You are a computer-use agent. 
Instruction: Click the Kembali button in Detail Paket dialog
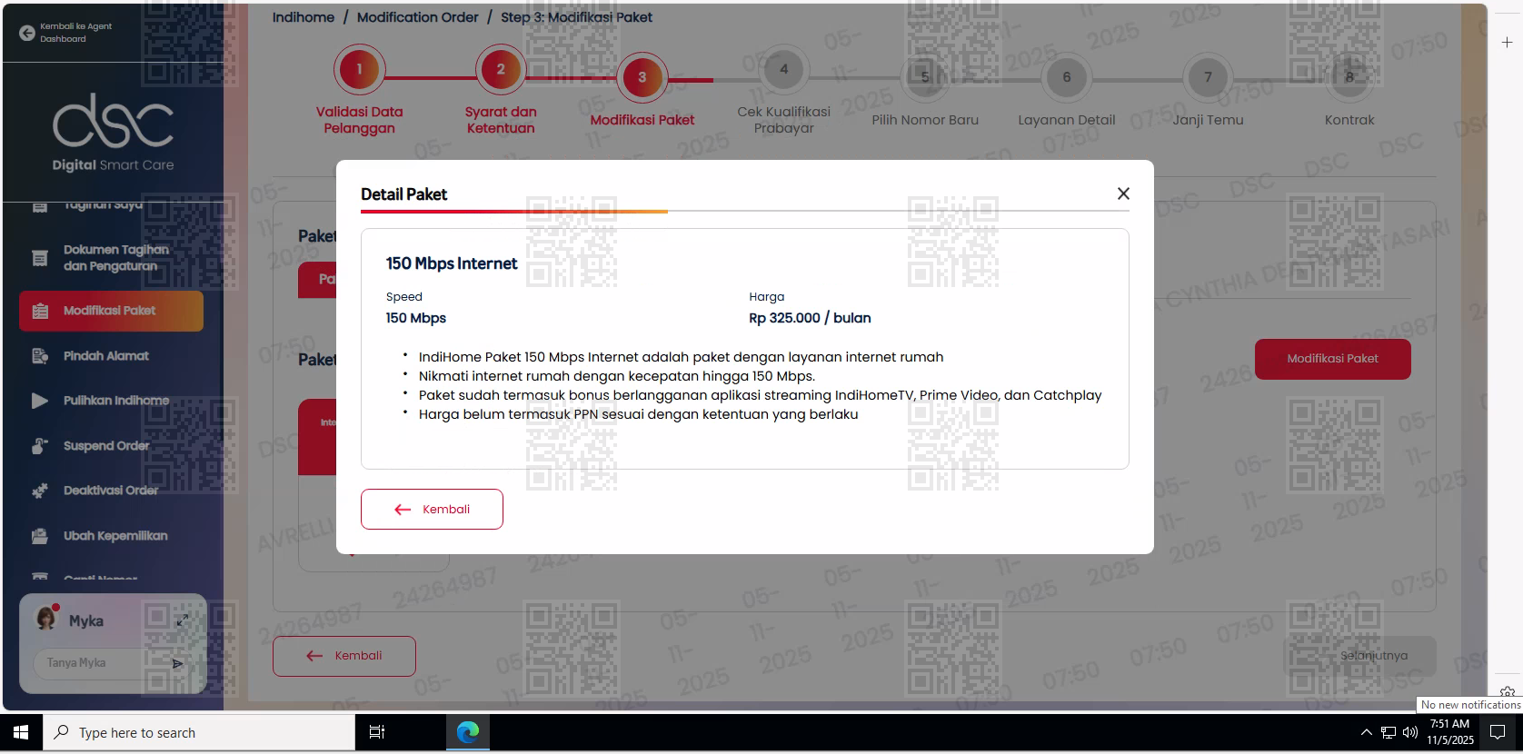point(432,509)
